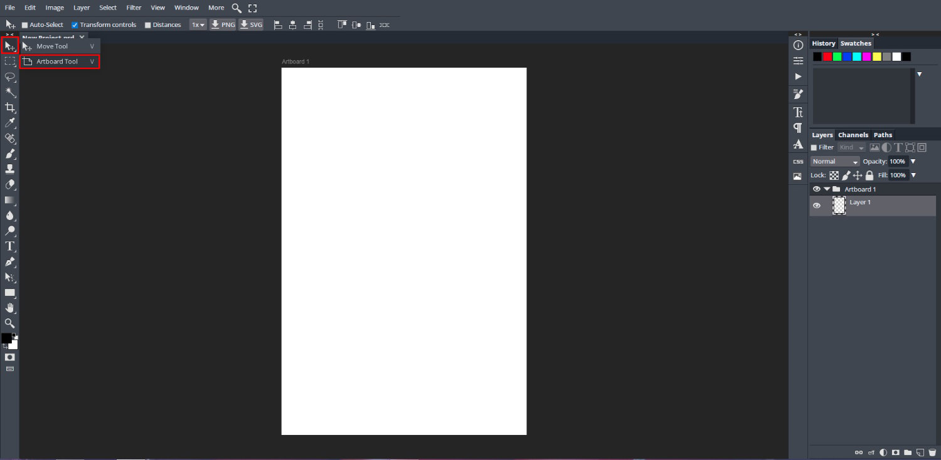
Task: Select the Magic Wand tool
Action: click(10, 92)
